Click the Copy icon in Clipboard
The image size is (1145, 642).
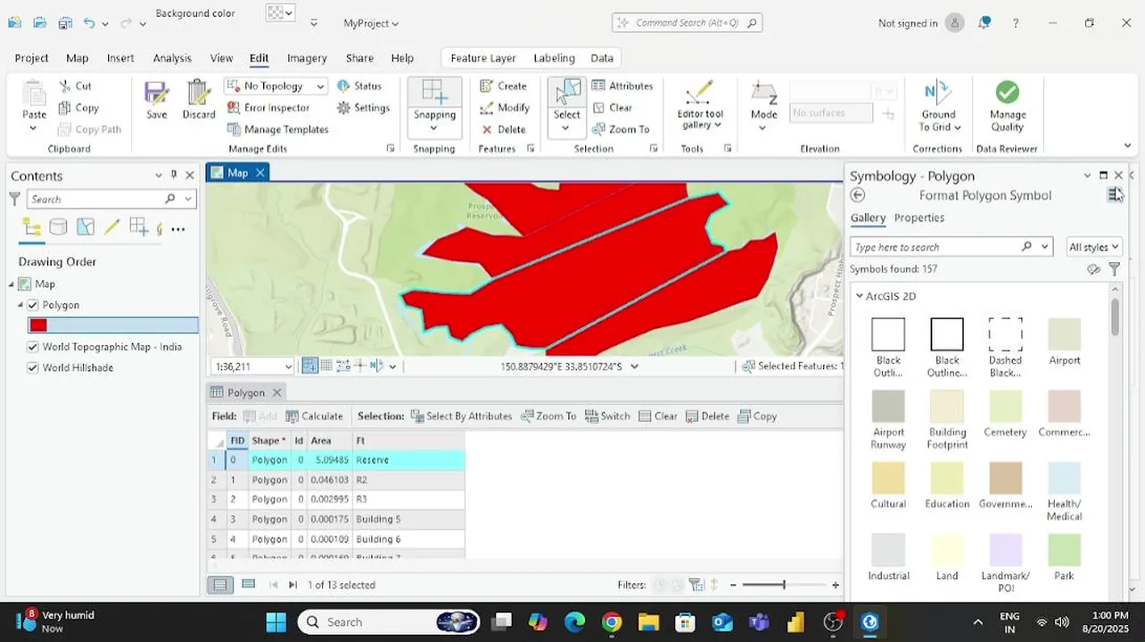78,108
